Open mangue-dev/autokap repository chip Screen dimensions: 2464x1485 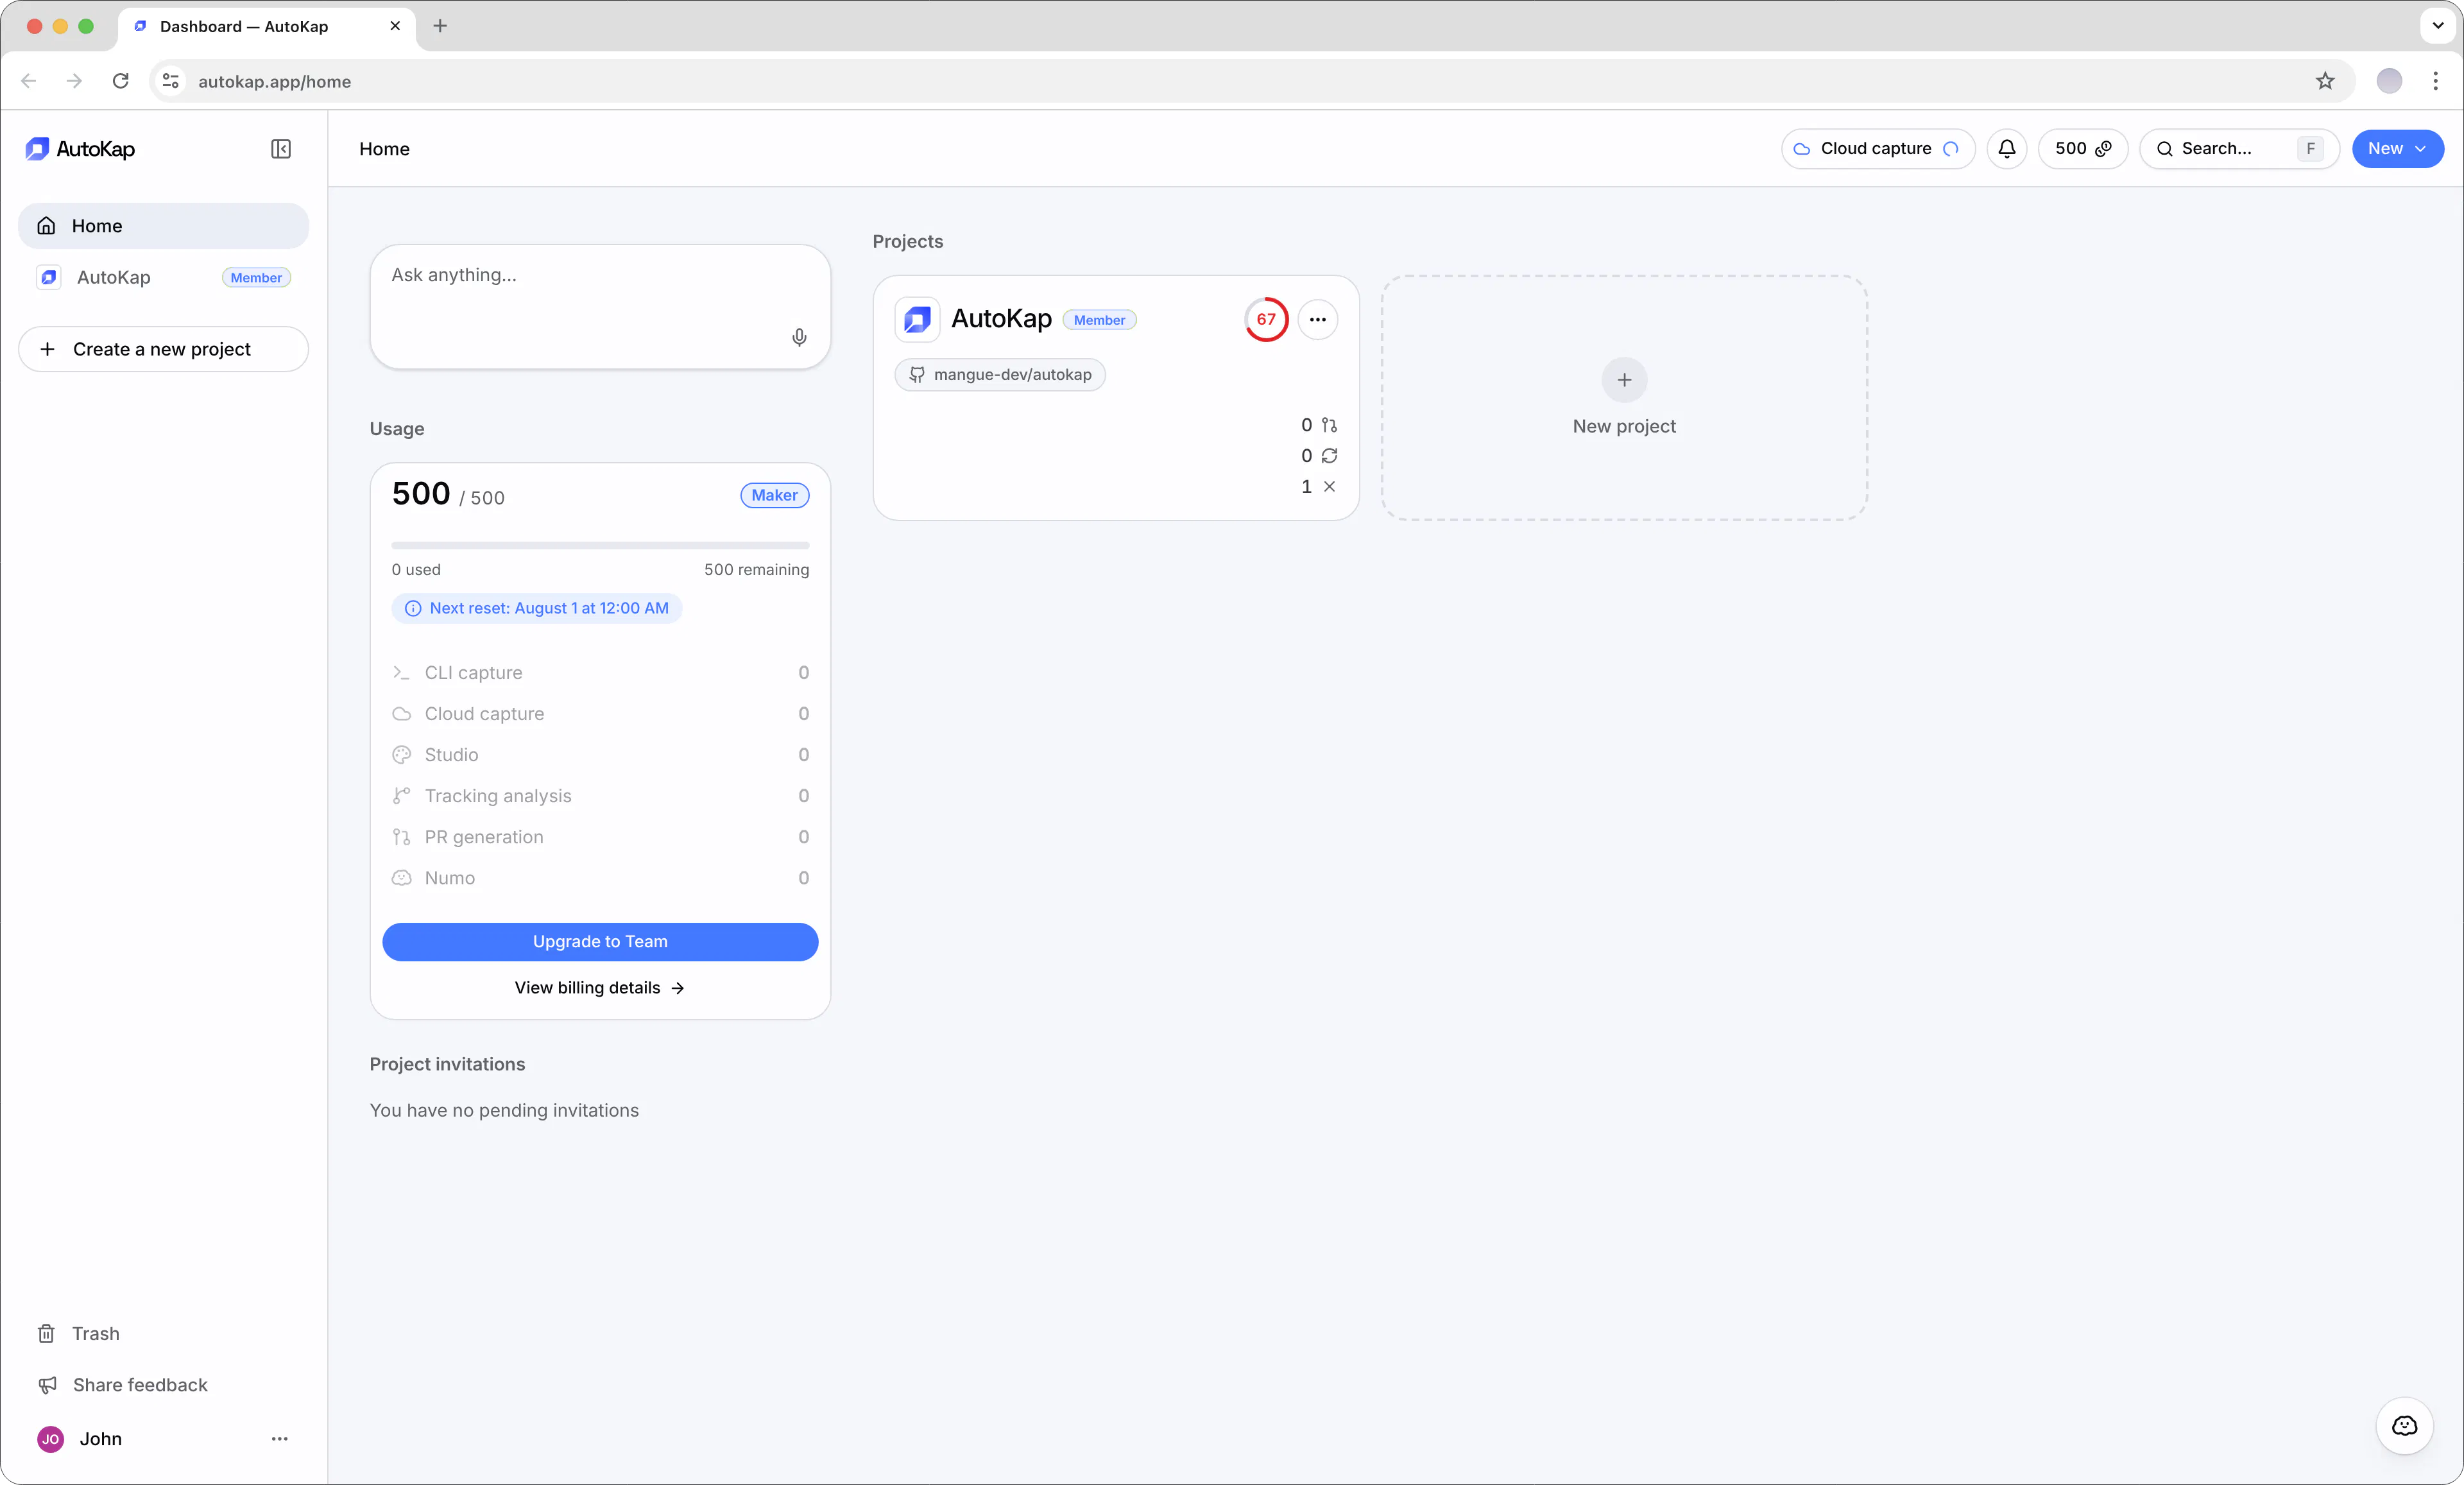[x=1000, y=375]
